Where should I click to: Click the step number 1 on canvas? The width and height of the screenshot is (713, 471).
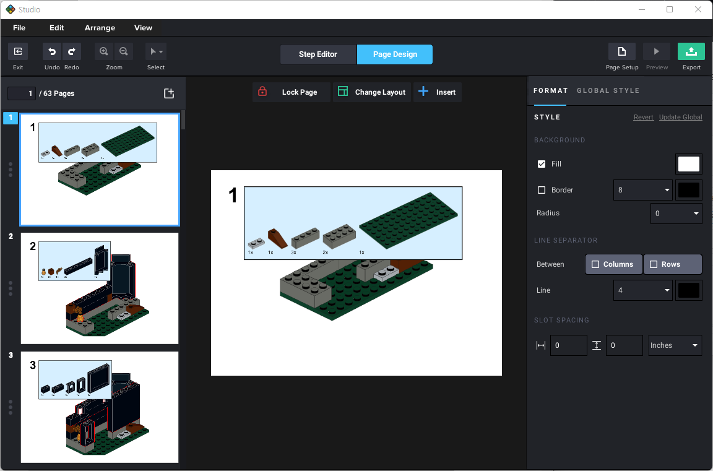pyautogui.click(x=233, y=196)
